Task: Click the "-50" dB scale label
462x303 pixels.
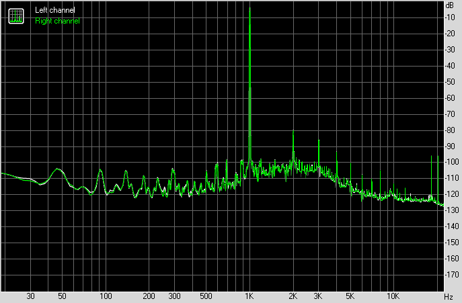Action: (450, 82)
